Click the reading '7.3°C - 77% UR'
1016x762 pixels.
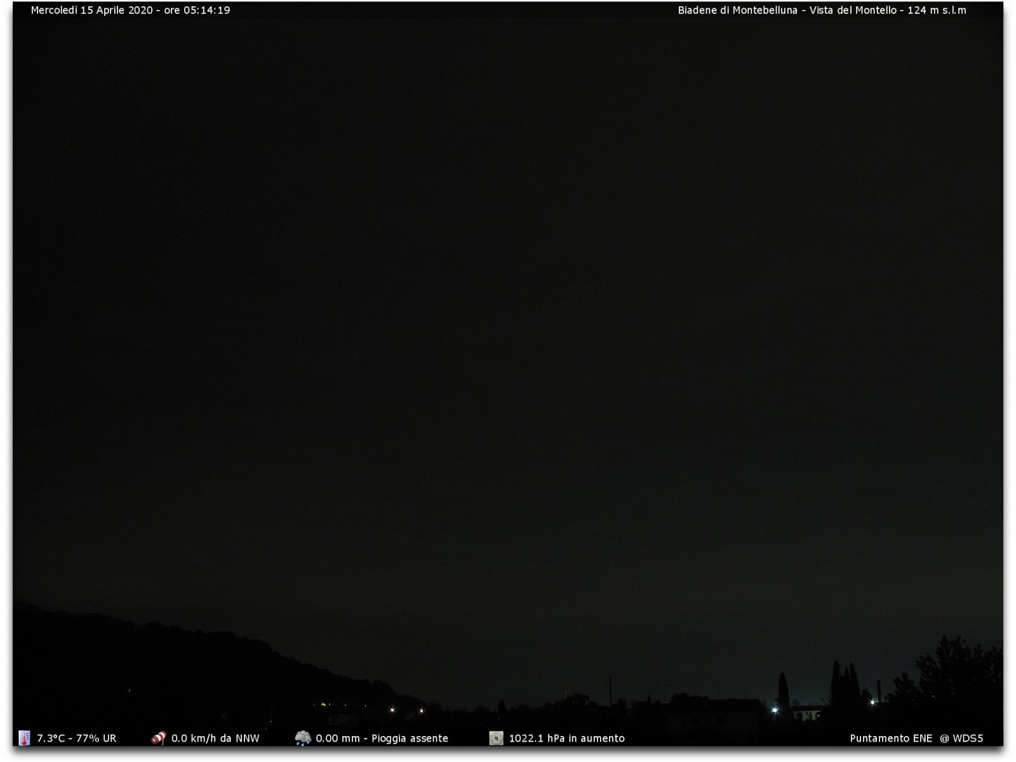[77, 739]
